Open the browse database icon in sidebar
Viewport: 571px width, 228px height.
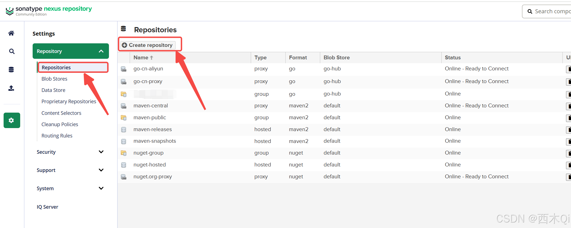click(11, 70)
